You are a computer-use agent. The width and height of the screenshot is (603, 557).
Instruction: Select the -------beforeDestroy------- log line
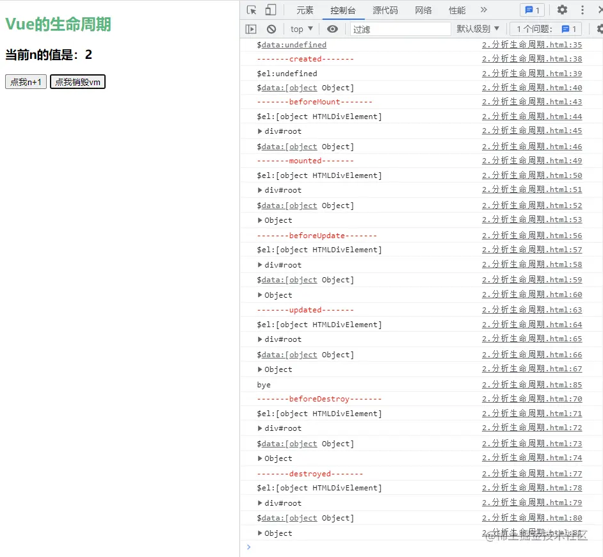[x=319, y=399]
